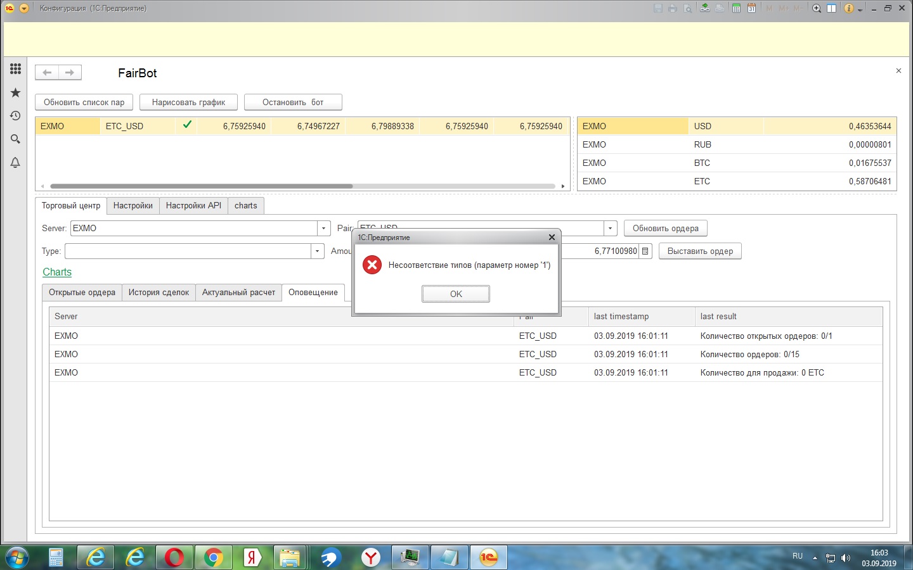Open Windows Start button
Screen dimensions: 913x570
[16, 557]
